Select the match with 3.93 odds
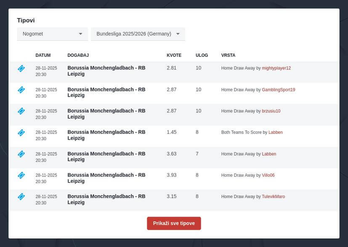 tap(106, 178)
